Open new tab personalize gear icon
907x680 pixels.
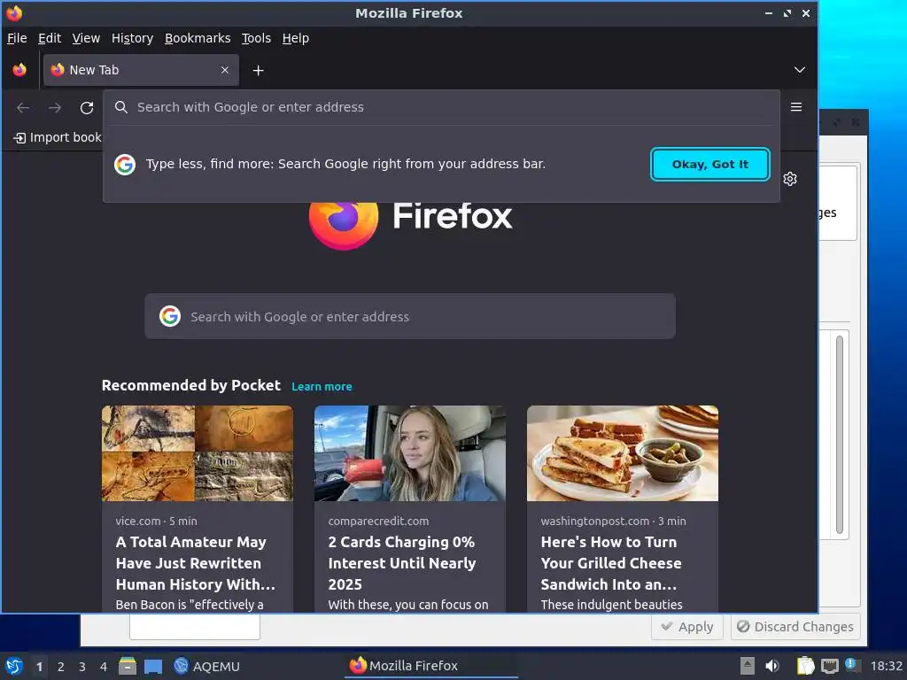tap(790, 179)
